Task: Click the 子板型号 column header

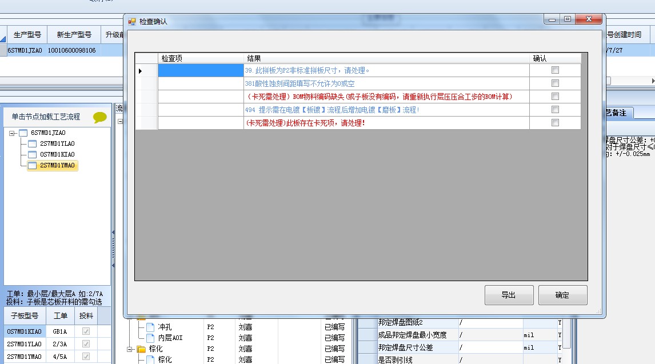Action: click(x=25, y=316)
